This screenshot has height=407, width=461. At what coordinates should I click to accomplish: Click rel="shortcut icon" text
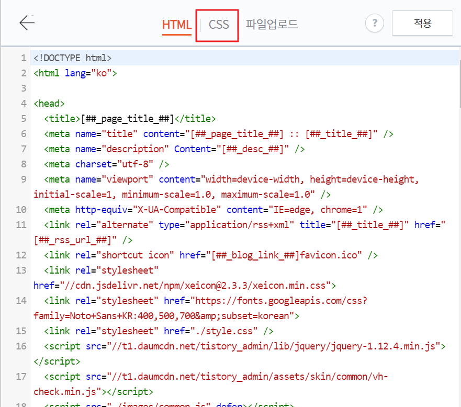pos(125,255)
